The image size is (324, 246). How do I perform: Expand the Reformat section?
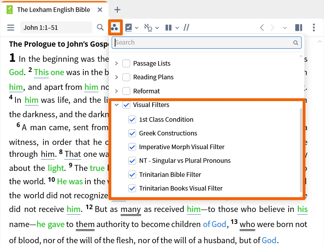[x=117, y=91]
